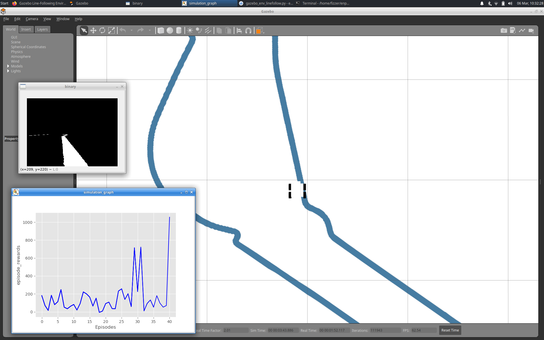Select the scale mode tool
Image resolution: width=544 pixels, height=340 pixels.
pos(111,31)
